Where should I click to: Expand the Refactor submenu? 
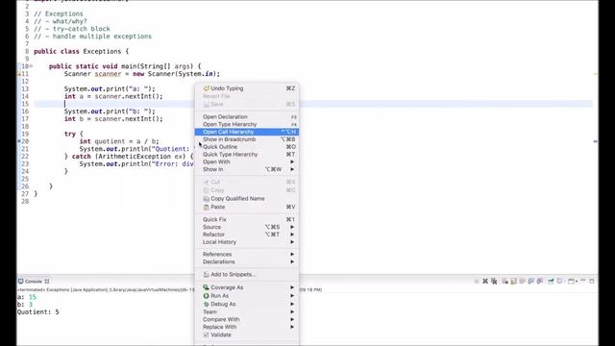coord(247,235)
